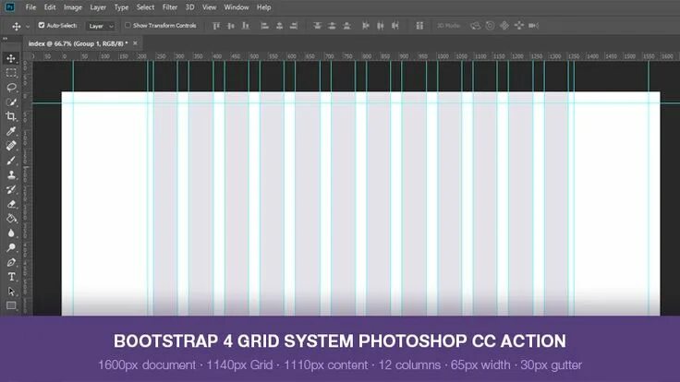The width and height of the screenshot is (680, 382).
Task: Open the View menu
Action: click(210, 7)
